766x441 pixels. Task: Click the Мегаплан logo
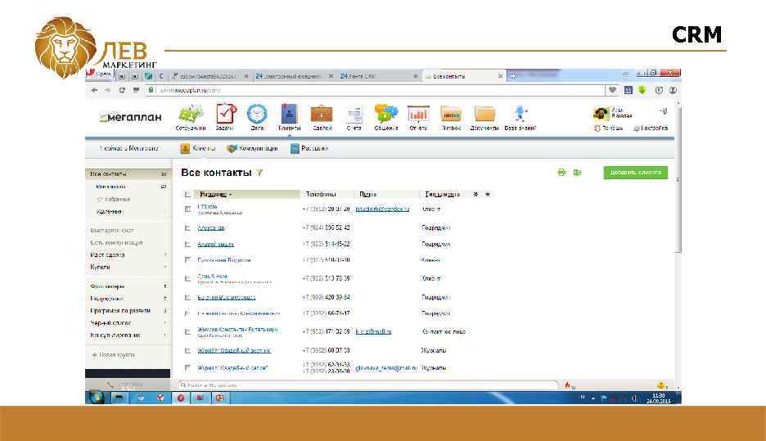131,117
